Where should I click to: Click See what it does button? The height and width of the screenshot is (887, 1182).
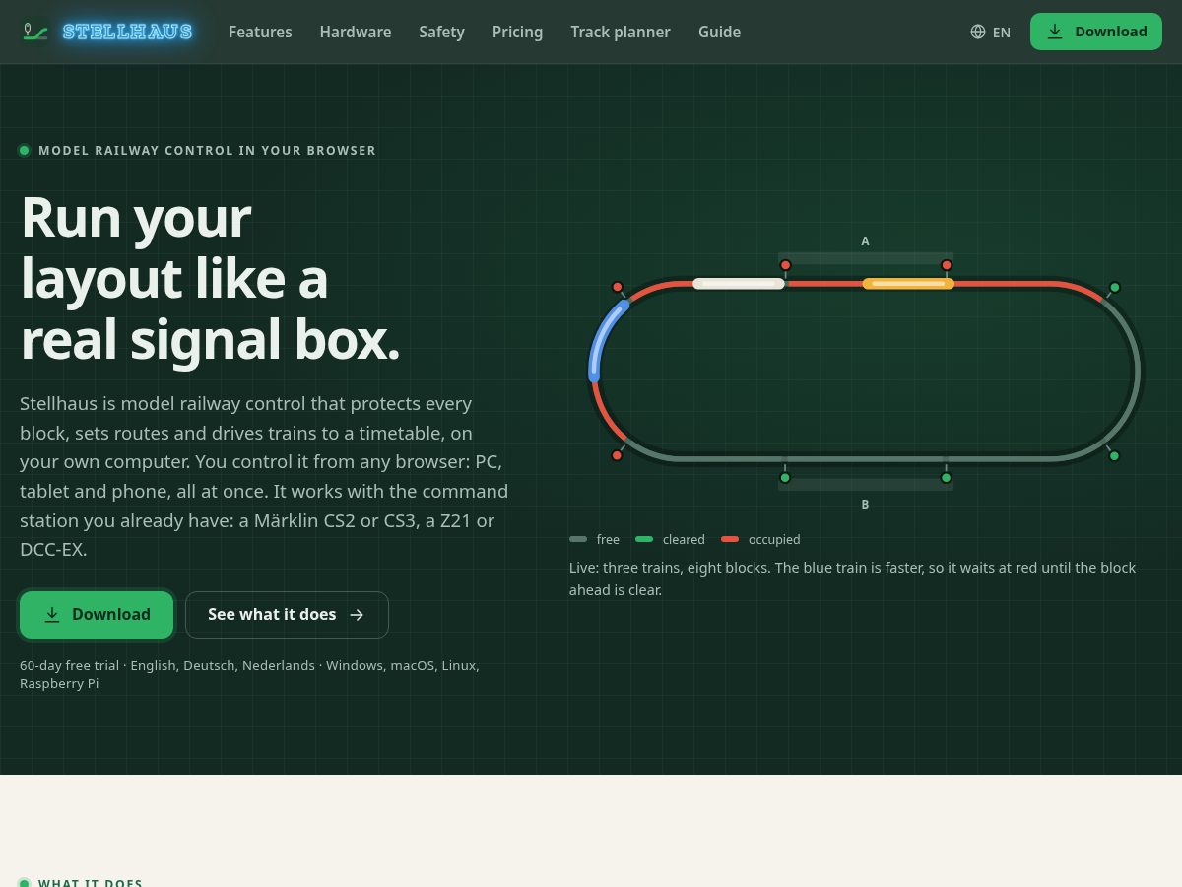[287, 615]
